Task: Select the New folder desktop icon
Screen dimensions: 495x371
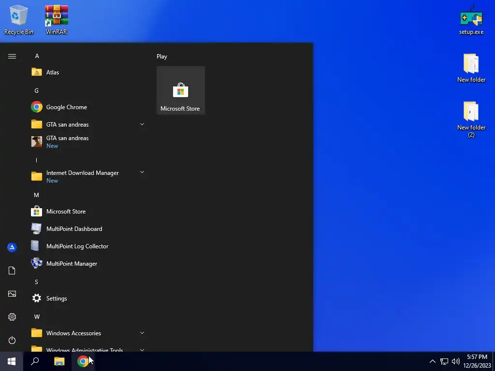Action: tap(471, 68)
